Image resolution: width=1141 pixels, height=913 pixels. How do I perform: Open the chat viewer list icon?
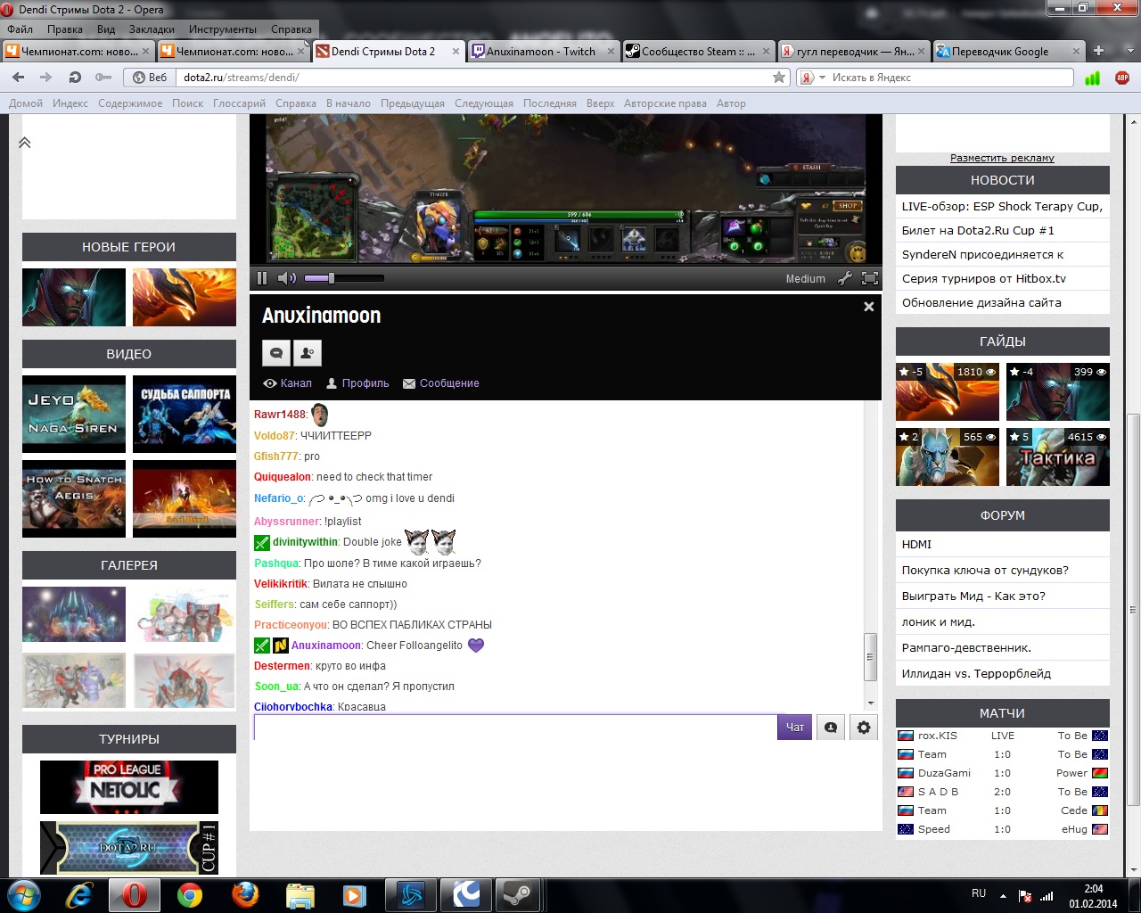point(831,728)
